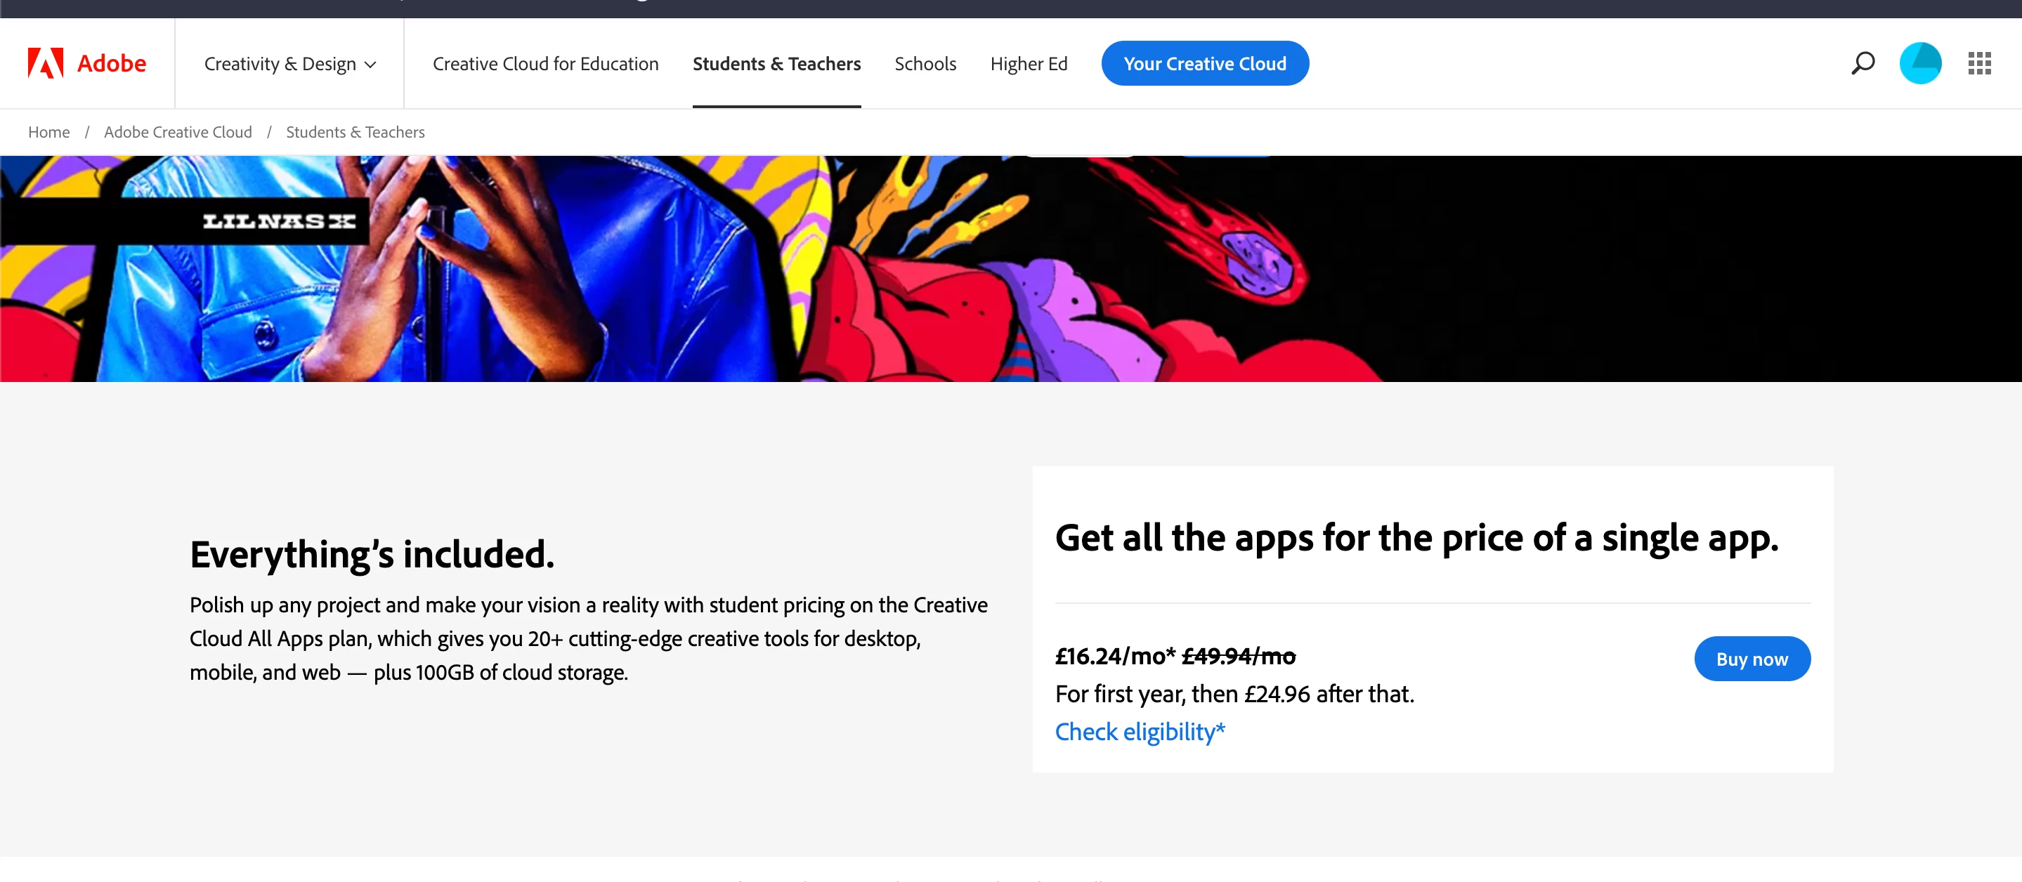The height and width of the screenshot is (882, 2022).
Task: Click the LILNASX label on the banner
Action: click(279, 221)
